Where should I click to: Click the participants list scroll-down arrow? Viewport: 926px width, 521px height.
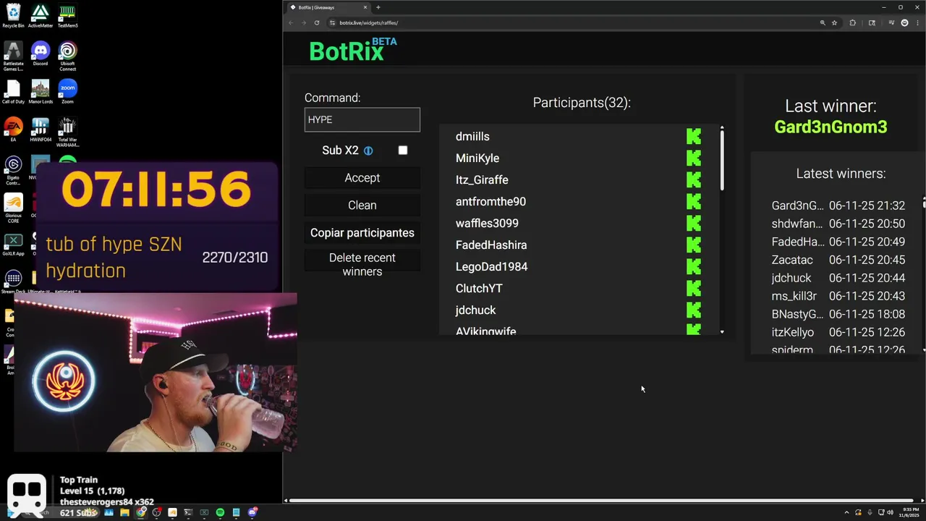(x=722, y=331)
